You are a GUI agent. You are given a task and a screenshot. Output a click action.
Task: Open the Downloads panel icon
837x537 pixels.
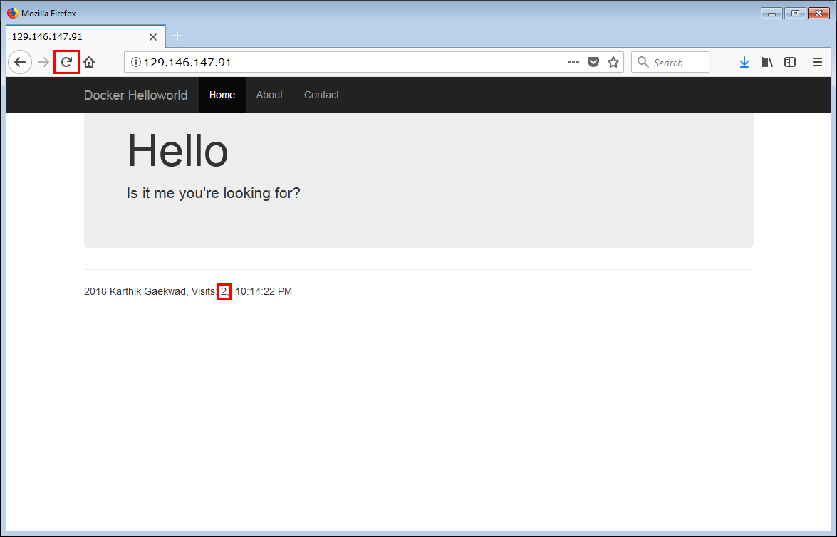click(x=744, y=62)
